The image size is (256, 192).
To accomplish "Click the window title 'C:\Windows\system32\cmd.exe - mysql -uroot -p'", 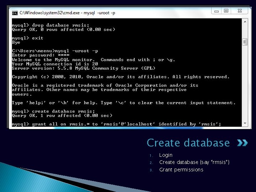I will pos(67,13).
